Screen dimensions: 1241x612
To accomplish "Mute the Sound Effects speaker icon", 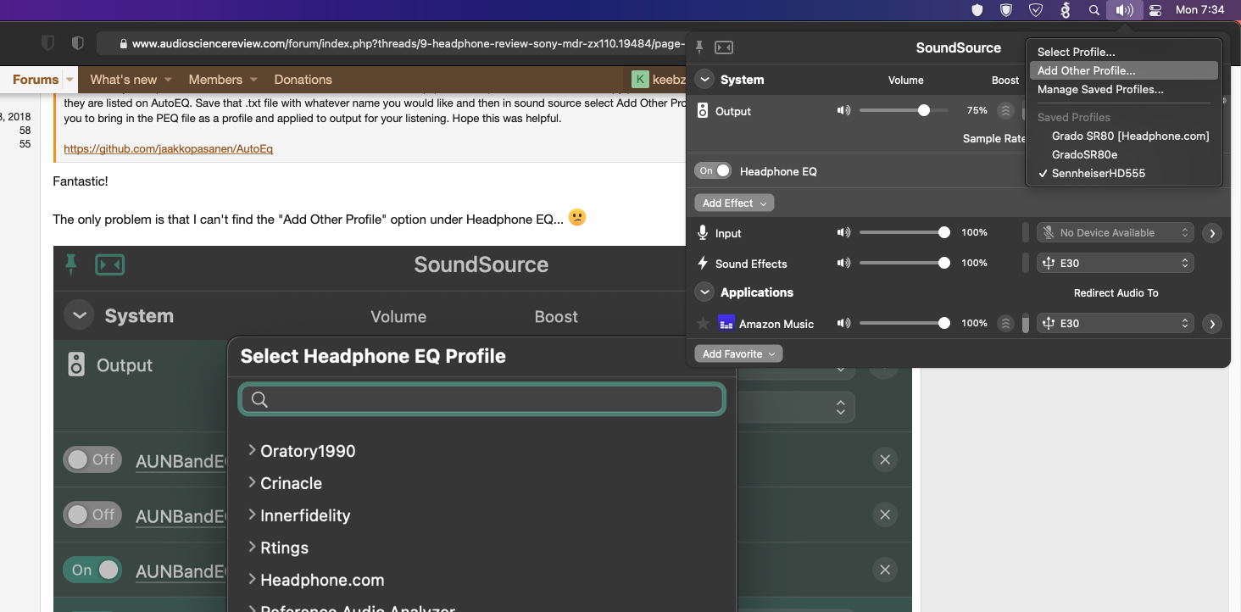I will [843, 263].
